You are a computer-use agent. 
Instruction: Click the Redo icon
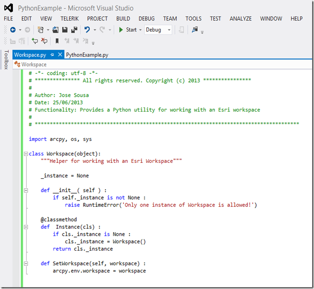pyautogui.click(x=102, y=30)
